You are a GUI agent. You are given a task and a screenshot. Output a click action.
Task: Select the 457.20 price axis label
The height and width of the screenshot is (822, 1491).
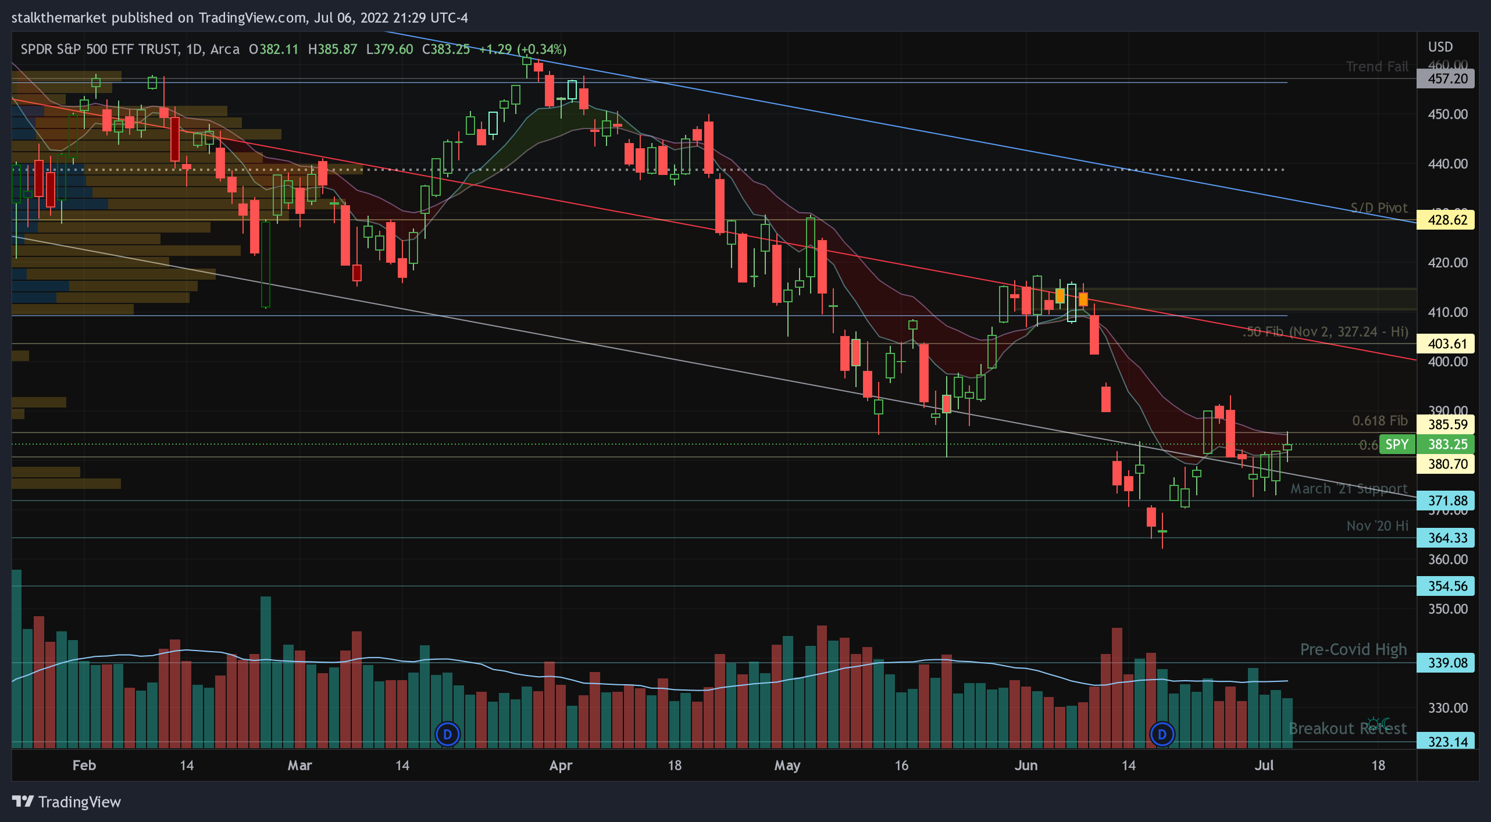click(x=1446, y=78)
